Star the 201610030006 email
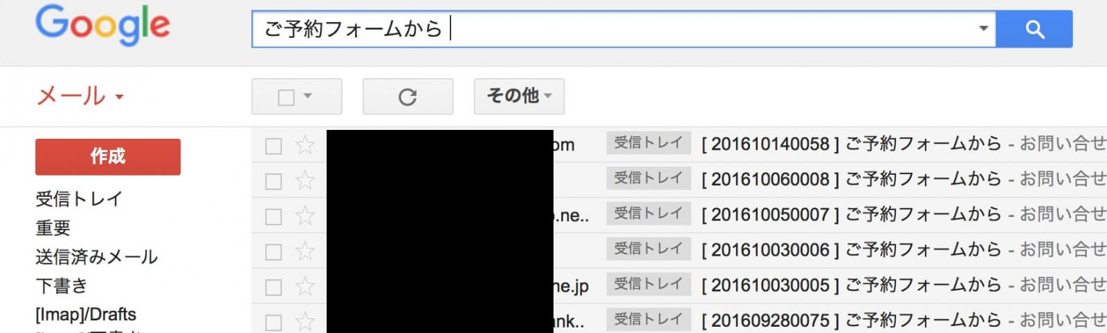The height and width of the screenshot is (333, 1107). point(305,251)
